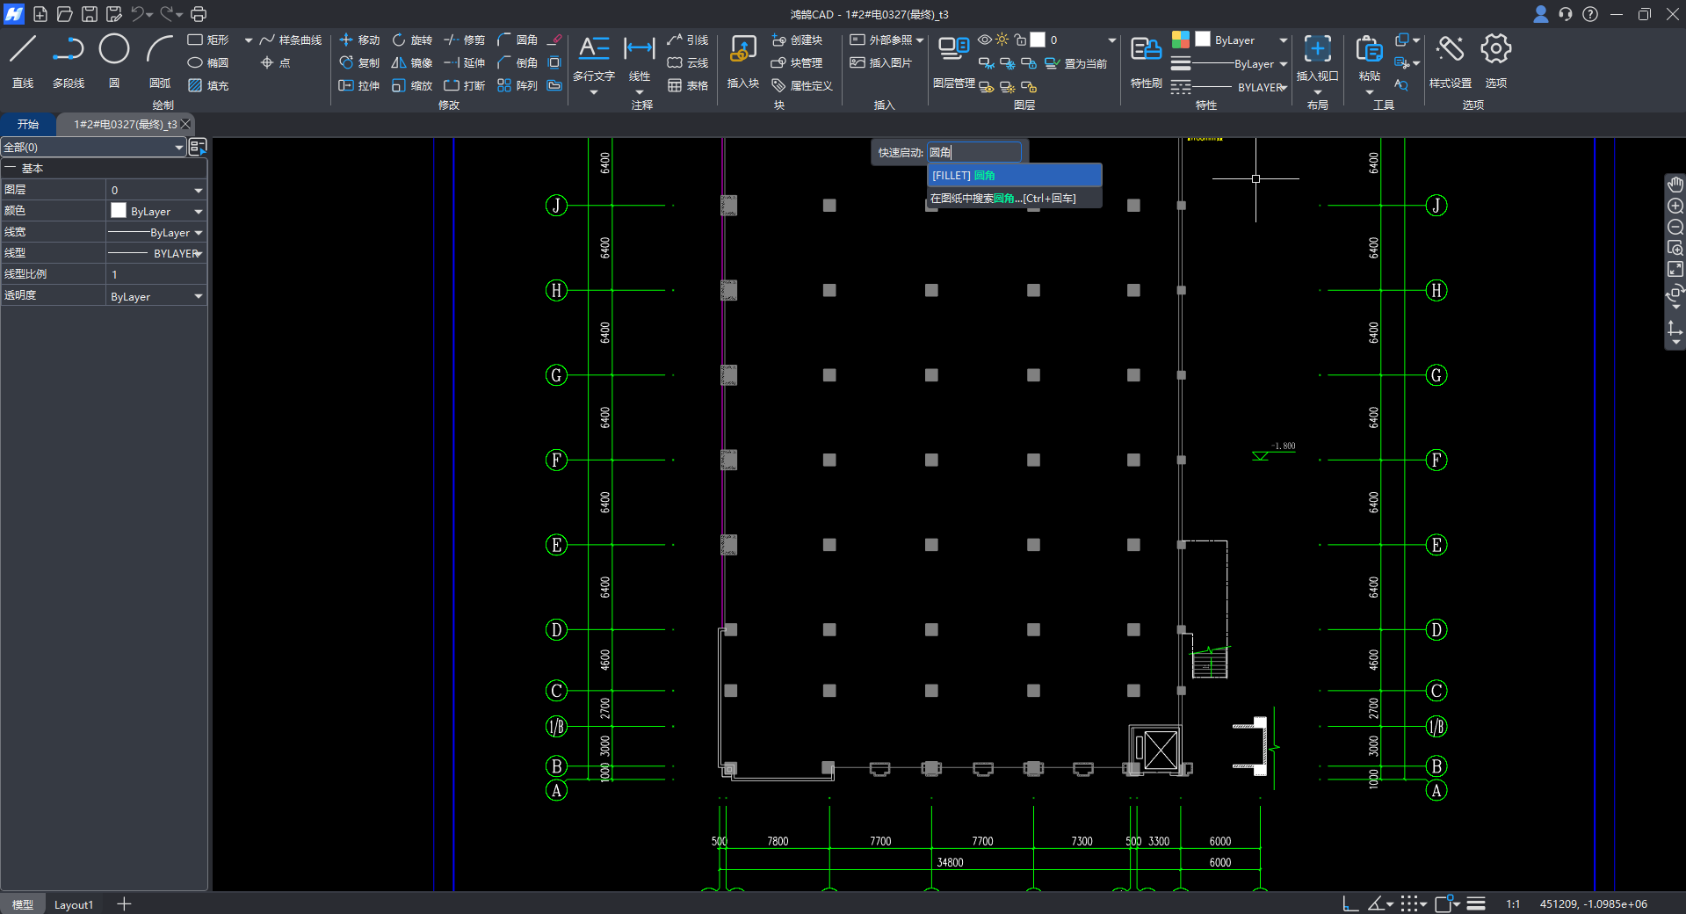Collapse the 基本 properties section

11,168
